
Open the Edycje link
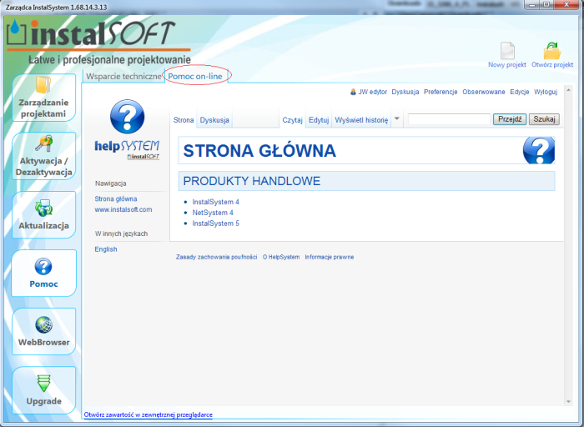tap(520, 92)
